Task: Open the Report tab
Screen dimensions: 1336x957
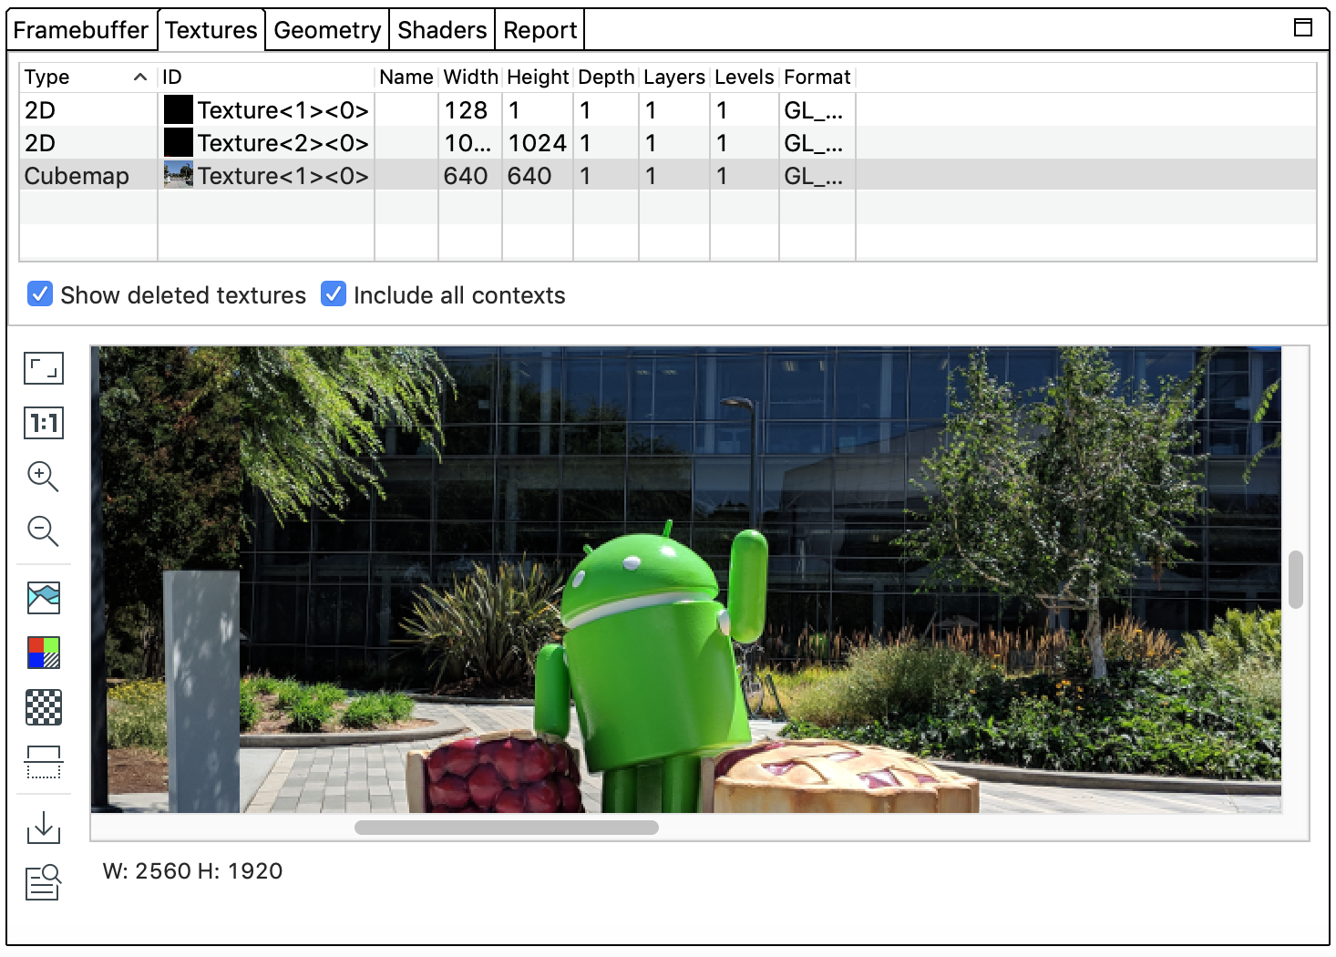Action: click(540, 30)
